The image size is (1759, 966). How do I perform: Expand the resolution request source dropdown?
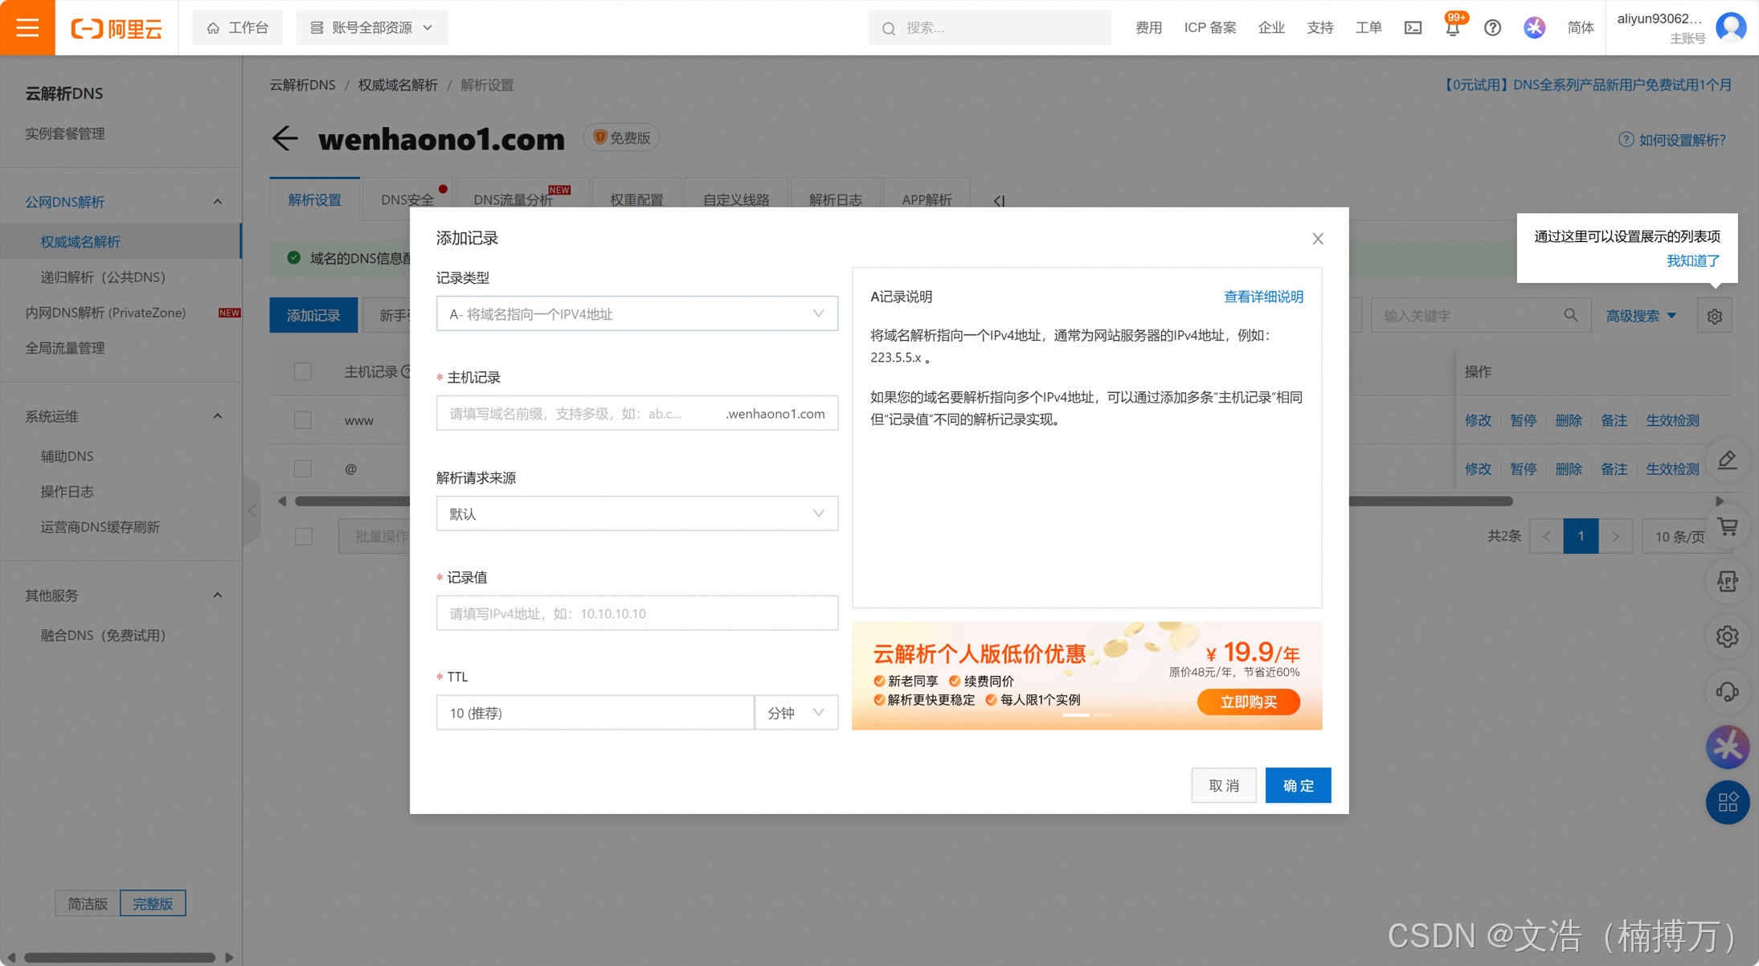(x=636, y=514)
